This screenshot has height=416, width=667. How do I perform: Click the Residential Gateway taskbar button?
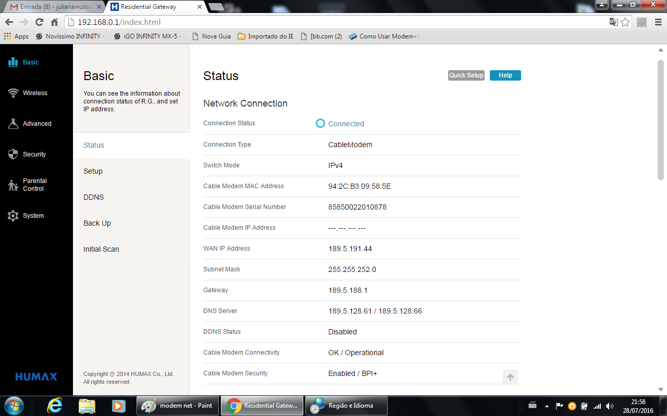click(x=262, y=406)
